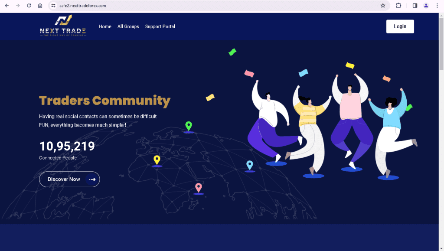Image resolution: width=444 pixels, height=251 pixels.
Task: Open the browser three-dot menu
Action: pos(437,6)
